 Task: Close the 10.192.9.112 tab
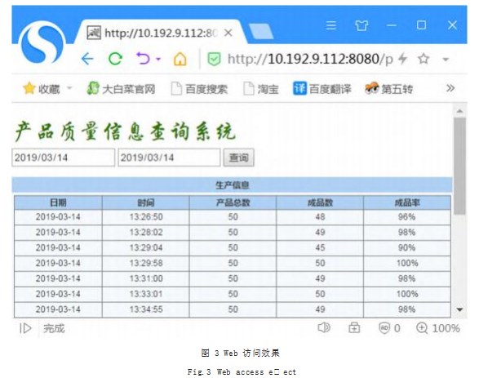click(228, 33)
